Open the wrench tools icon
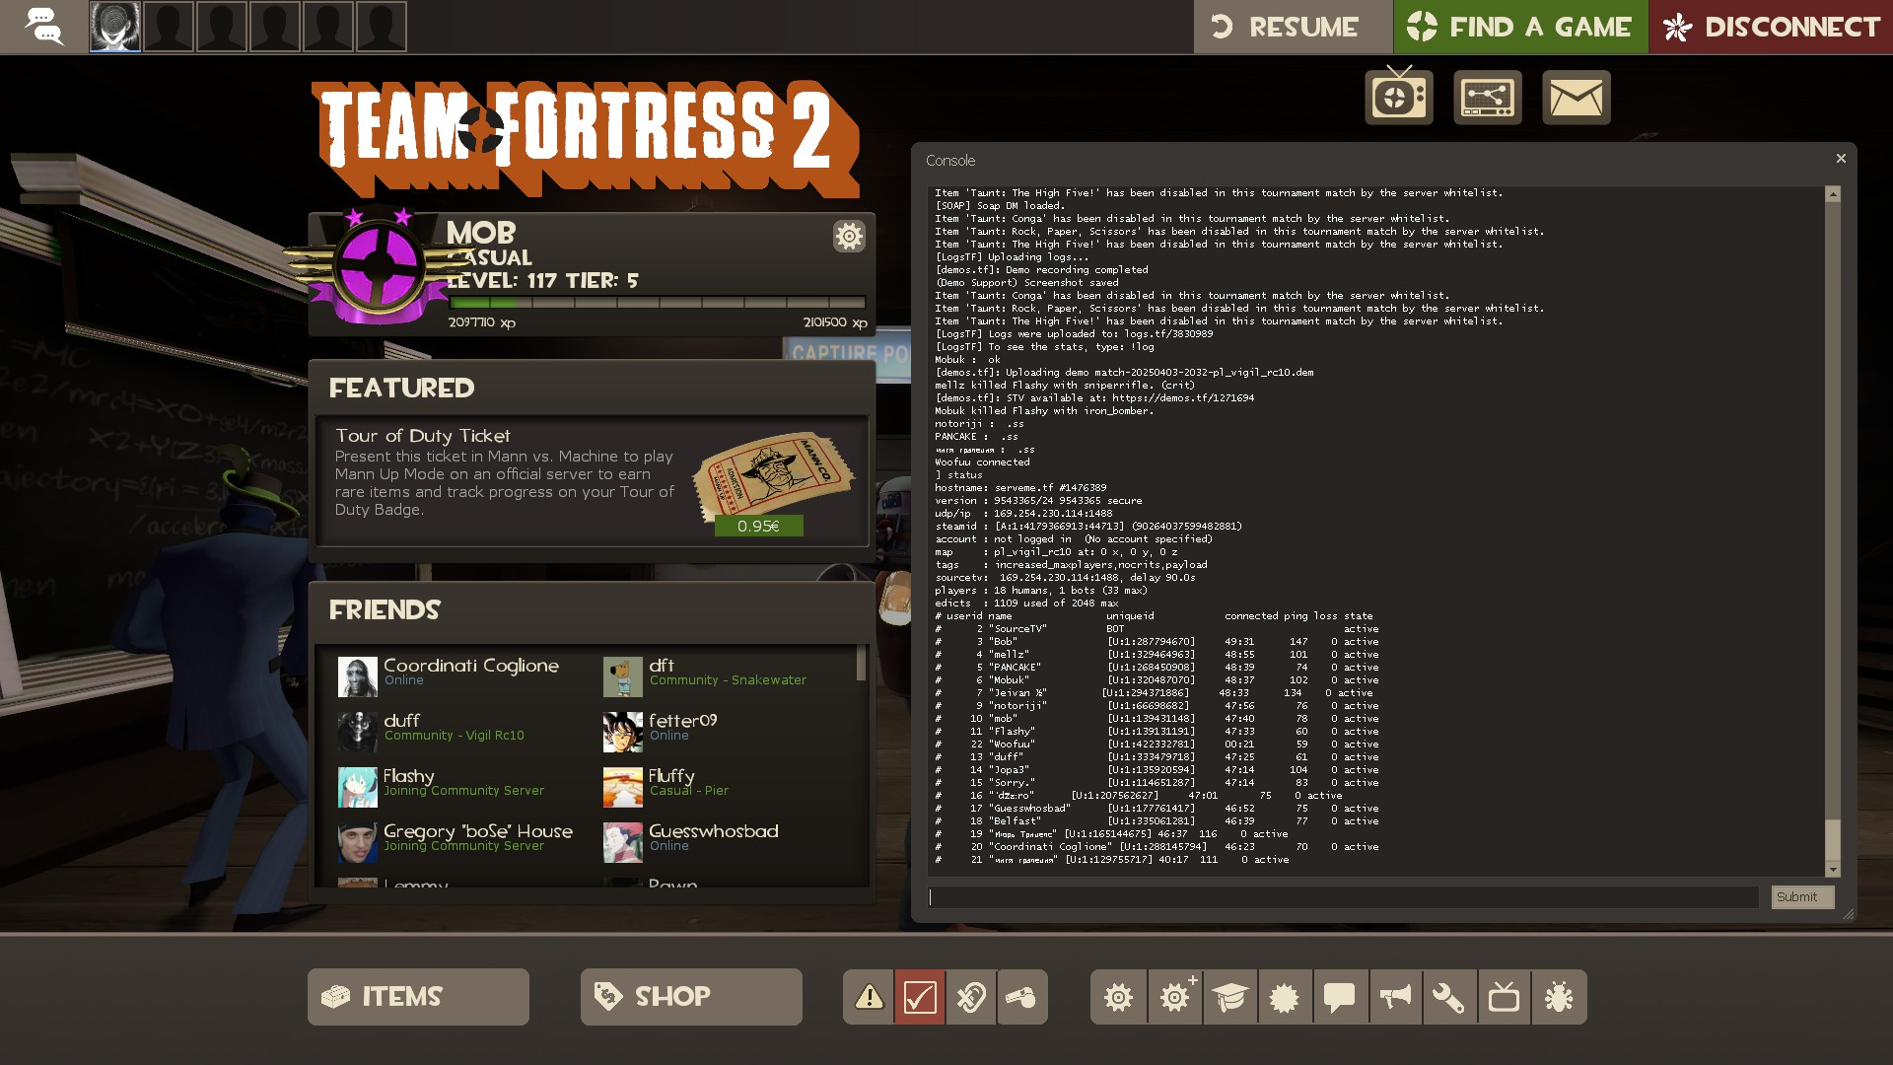The image size is (1893, 1065). [x=1448, y=997]
